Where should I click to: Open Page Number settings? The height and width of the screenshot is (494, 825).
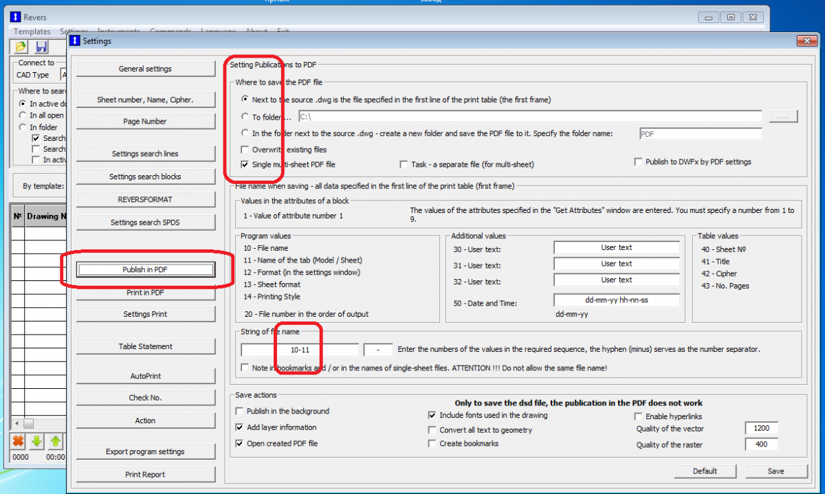pos(145,122)
